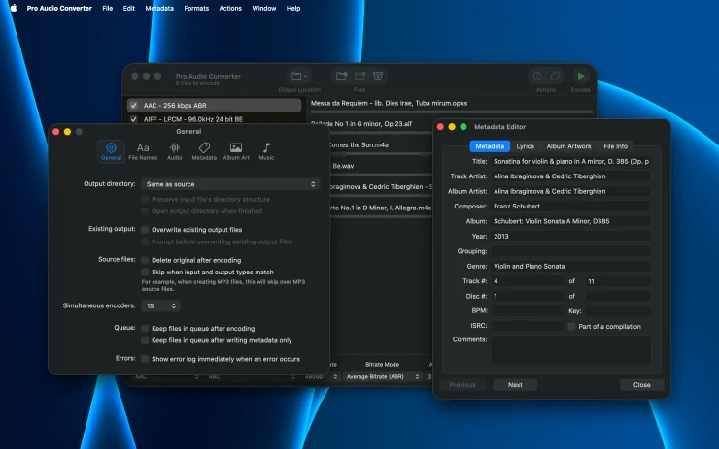The height and width of the screenshot is (449, 719).
Task: Switch to the File Info tab
Action: pyautogui.click(x=615, y=146)
